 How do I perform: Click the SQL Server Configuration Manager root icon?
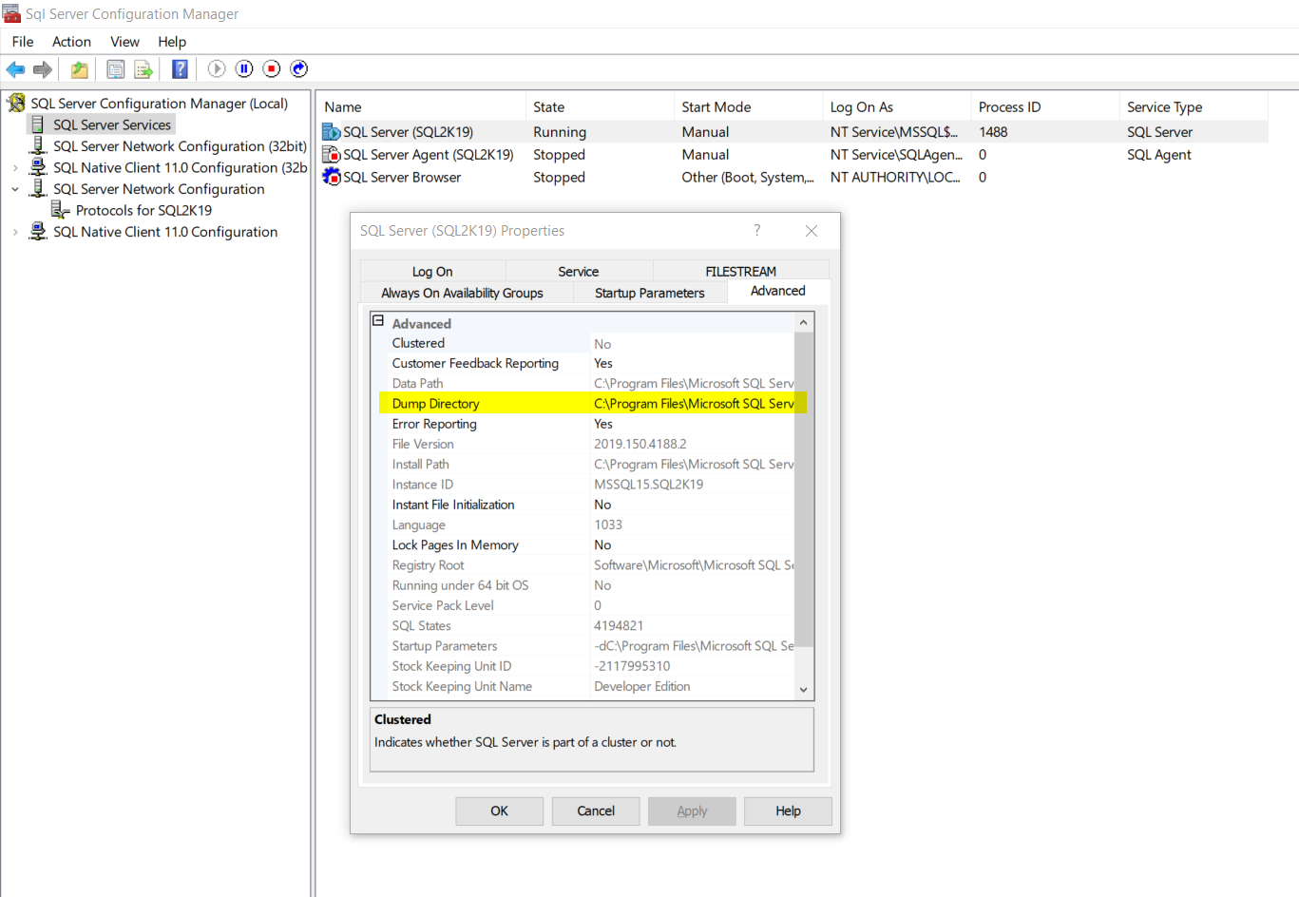16,103
